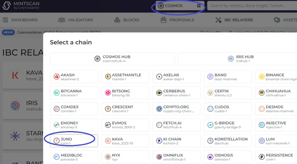Open the COSMOS chain selector dropdown
This screenshot has width=297, height=164.
pos(180,6)
